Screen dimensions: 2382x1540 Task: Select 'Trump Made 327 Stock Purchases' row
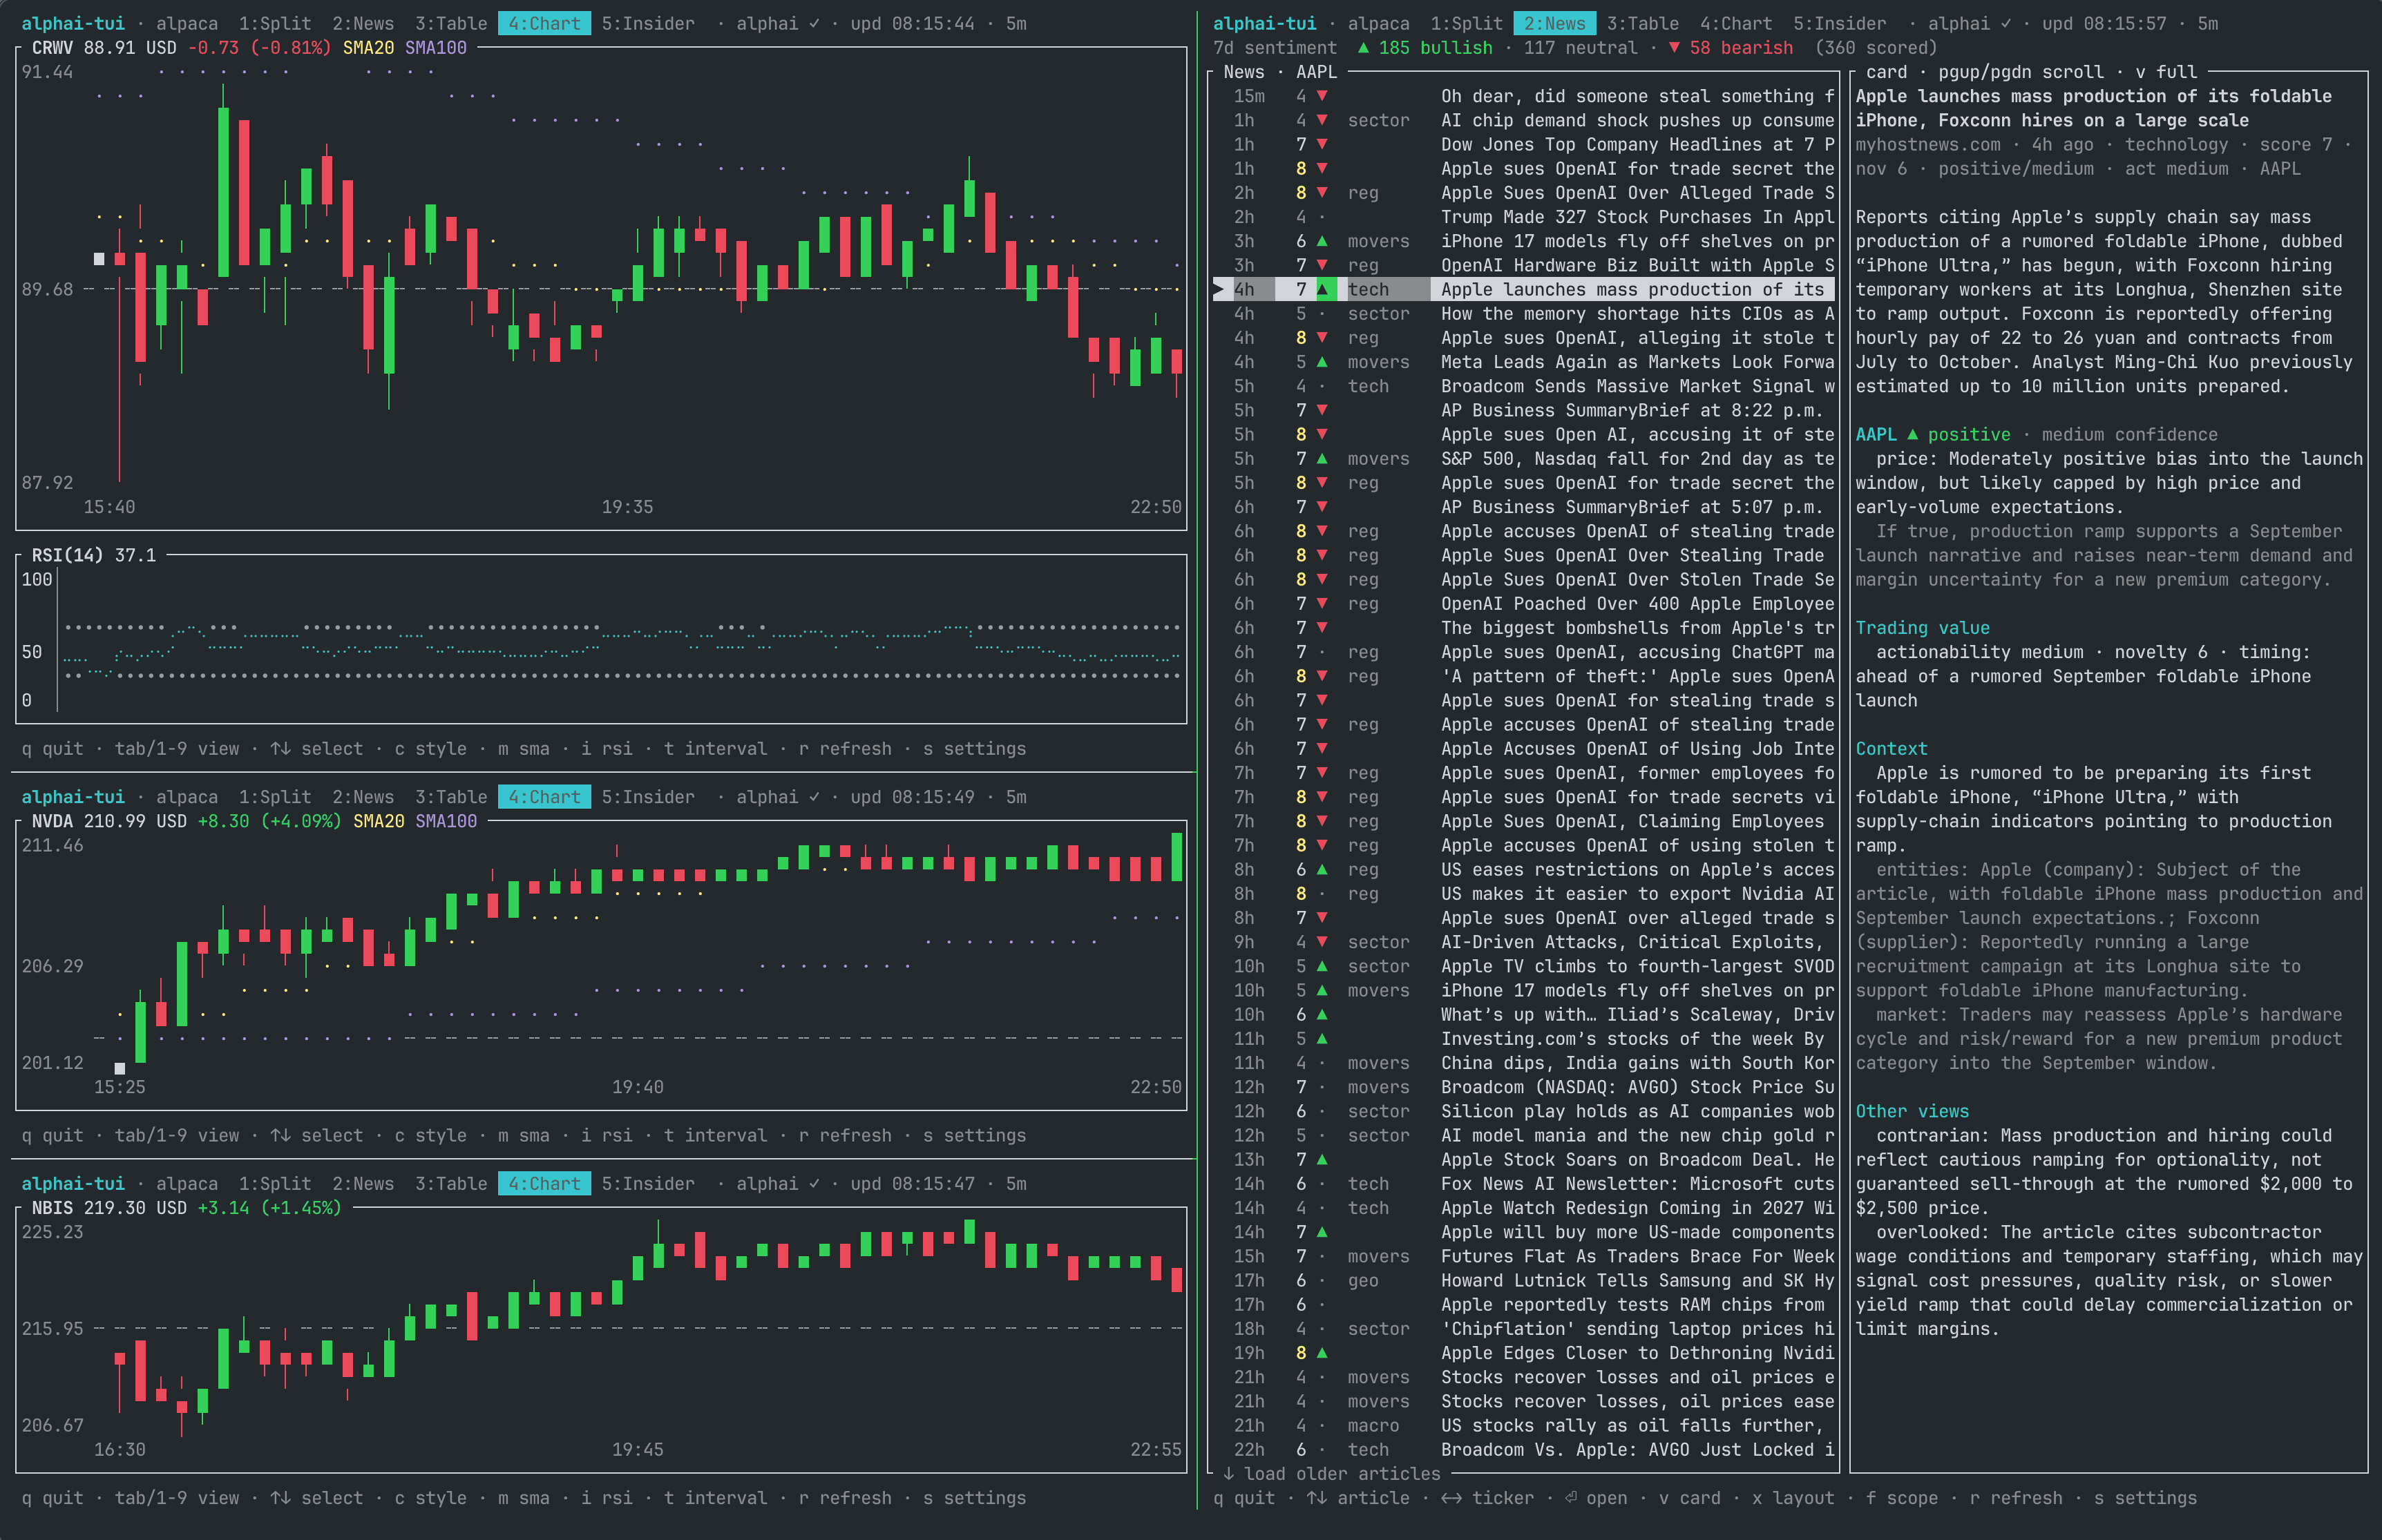click(x=1523, y=217)
